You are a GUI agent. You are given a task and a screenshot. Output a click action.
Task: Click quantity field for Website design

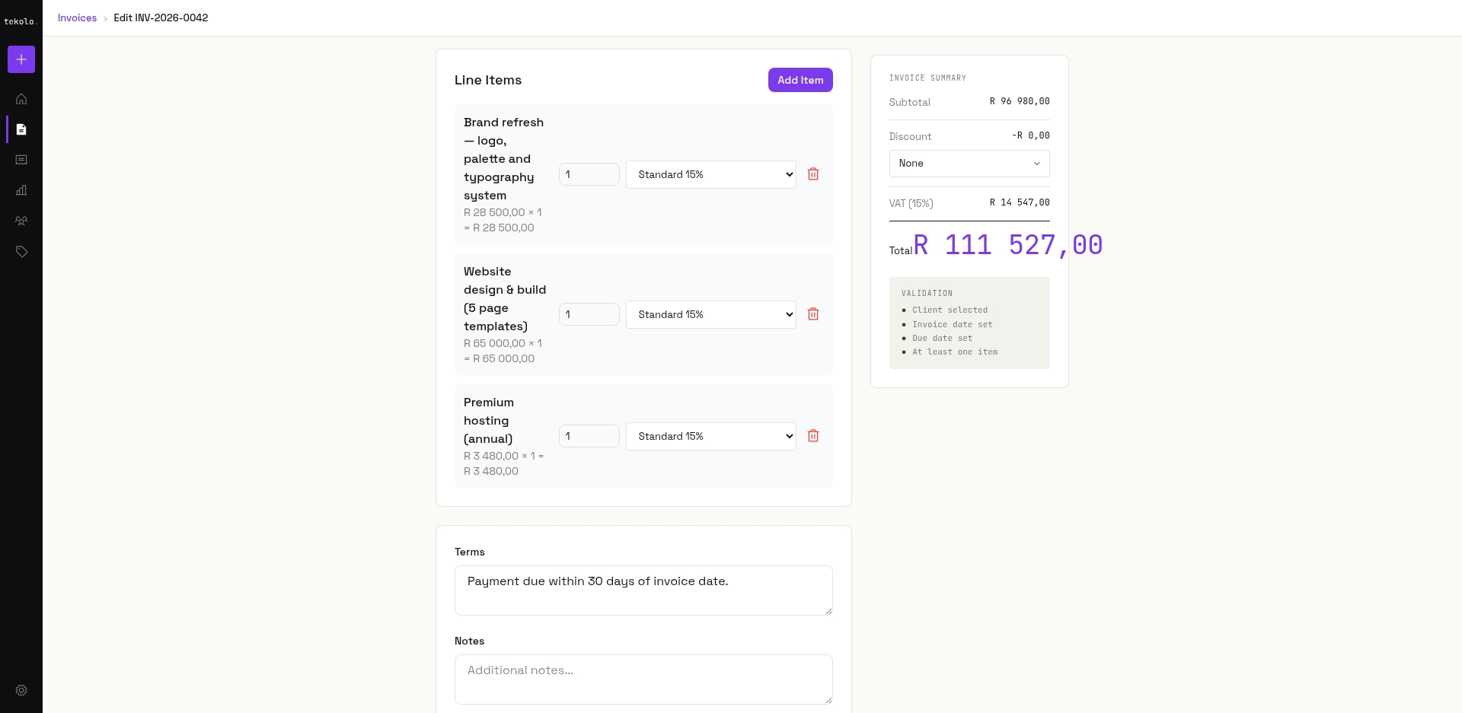589,314
